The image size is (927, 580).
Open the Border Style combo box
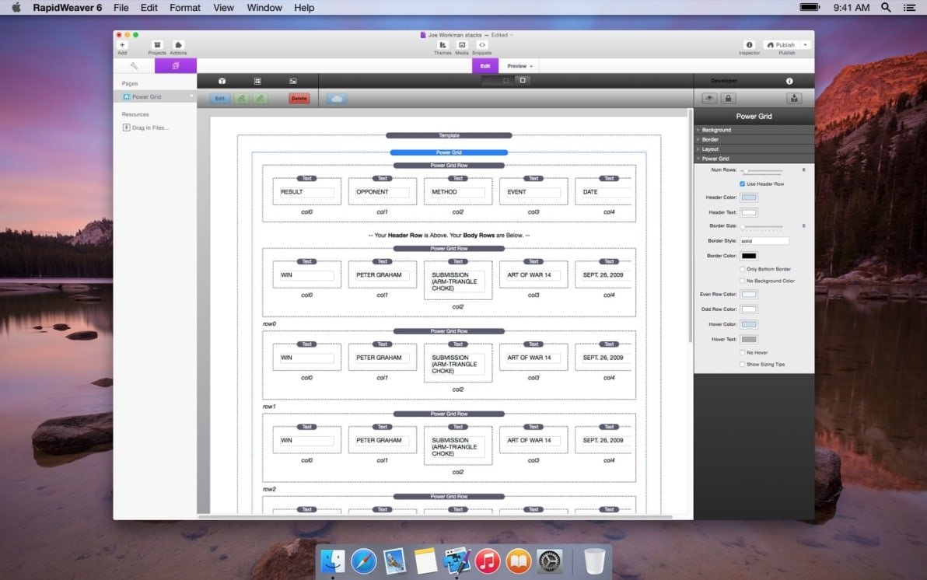coord(764,241)
